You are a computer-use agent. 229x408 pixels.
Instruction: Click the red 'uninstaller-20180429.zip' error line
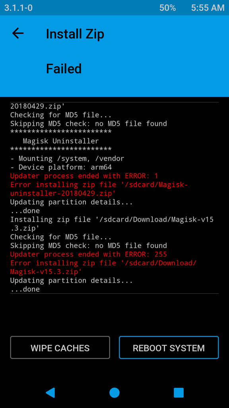tap(63, 193)
